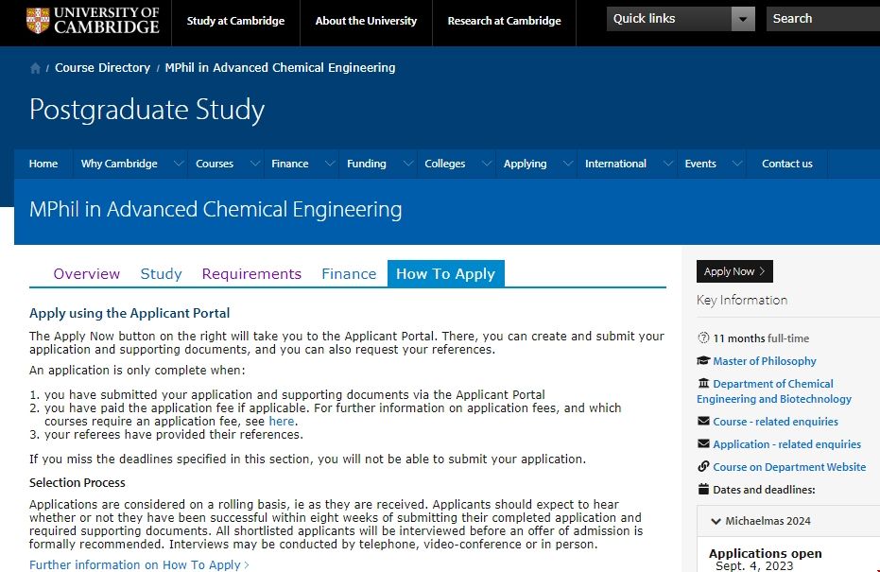Open the dropdown arrow next to Funding
The height and width of the screenshot is (572, 880).
(x=407, y=164)
